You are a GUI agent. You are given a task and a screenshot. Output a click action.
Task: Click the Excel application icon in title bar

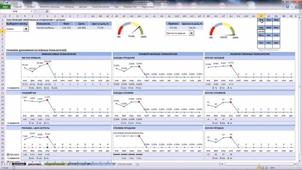[x=2, y=2]
